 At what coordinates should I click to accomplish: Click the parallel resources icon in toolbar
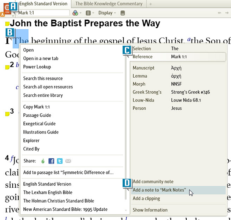[88, 13]
